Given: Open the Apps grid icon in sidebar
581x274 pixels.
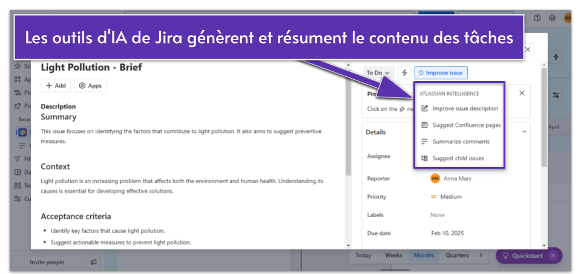Looking at the screenshot, I should [18, 79].
